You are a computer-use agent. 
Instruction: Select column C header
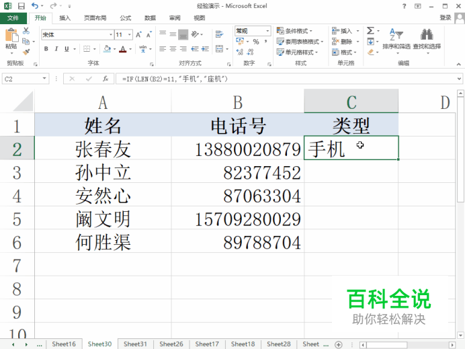click(351, 102)
